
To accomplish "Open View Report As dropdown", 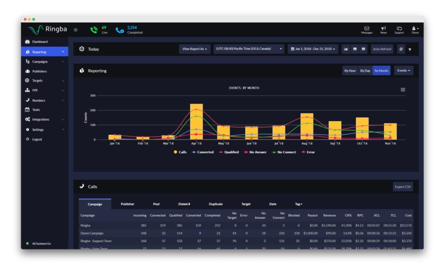I will [x=194, y=49].
